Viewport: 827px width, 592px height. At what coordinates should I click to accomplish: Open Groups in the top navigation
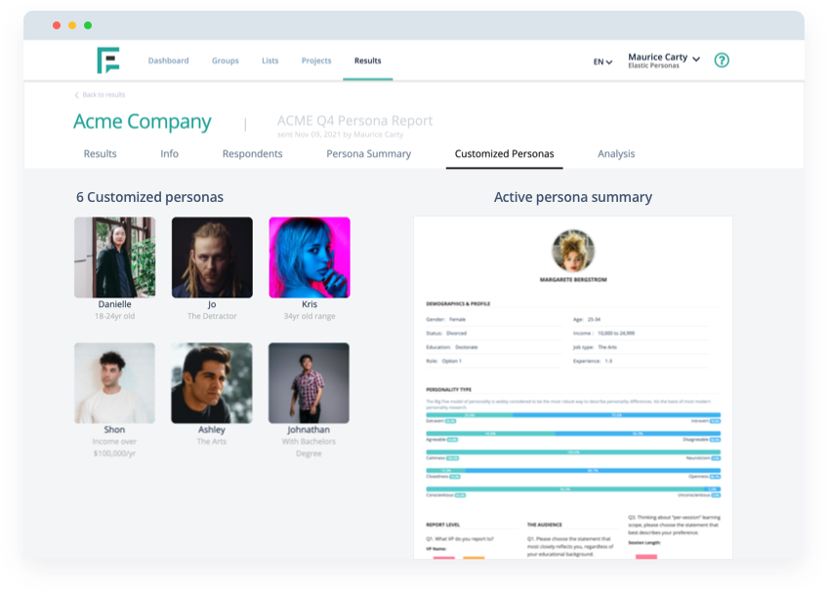[226, 60]
